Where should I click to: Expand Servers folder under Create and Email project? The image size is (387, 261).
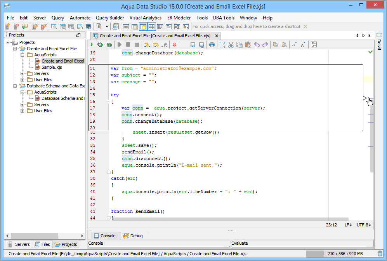[23, 73]
